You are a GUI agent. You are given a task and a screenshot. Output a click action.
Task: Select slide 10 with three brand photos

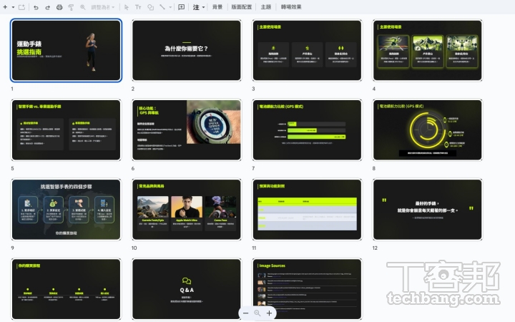[187, 209]
